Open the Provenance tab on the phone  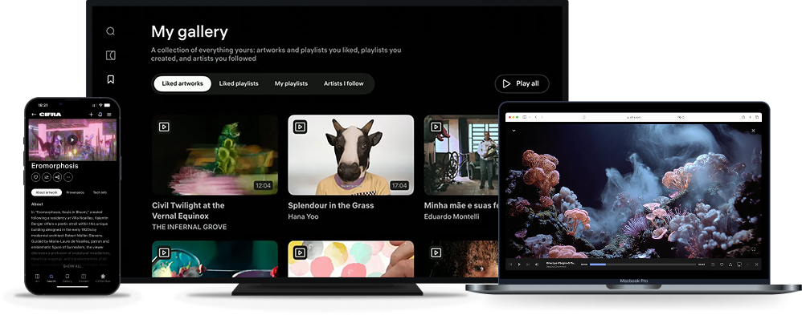pos(76,192)
